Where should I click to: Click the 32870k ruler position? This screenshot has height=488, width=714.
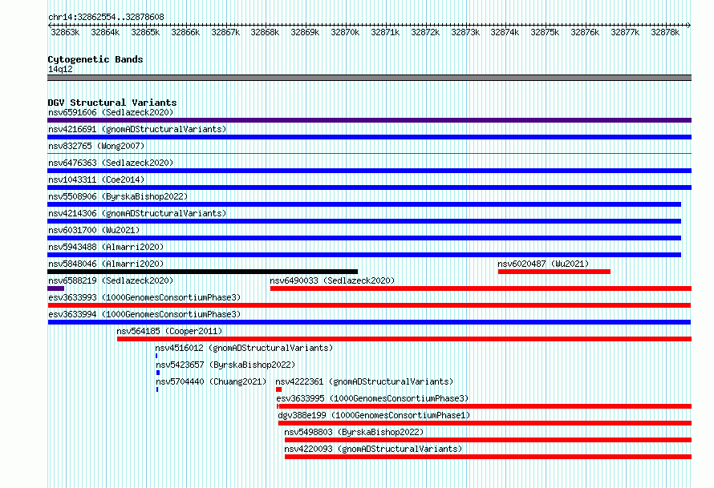point(345,32)
